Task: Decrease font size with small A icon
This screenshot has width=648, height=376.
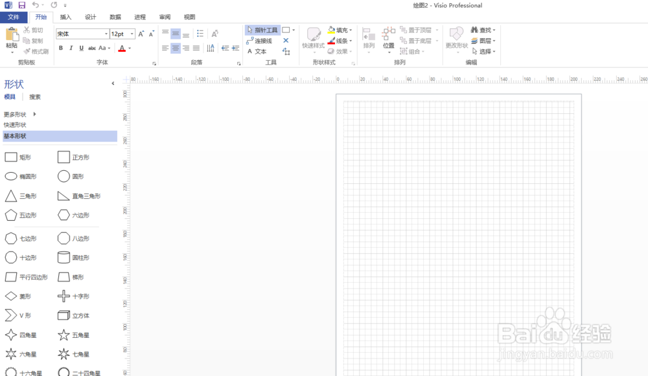Action: click(151, 34)
